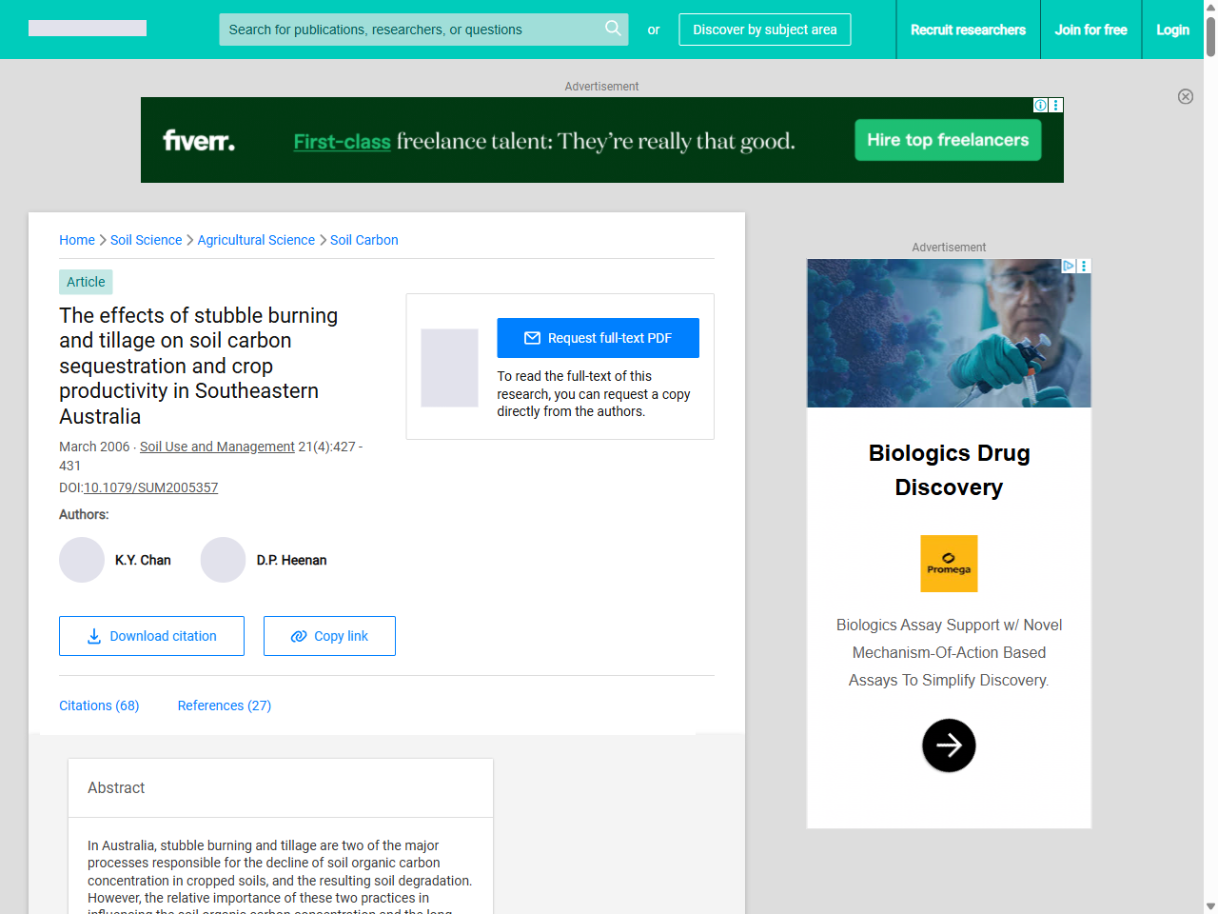Click the search magnifier icon
Viewport: 1218px width, 914px height.
[x=613, y=29]
